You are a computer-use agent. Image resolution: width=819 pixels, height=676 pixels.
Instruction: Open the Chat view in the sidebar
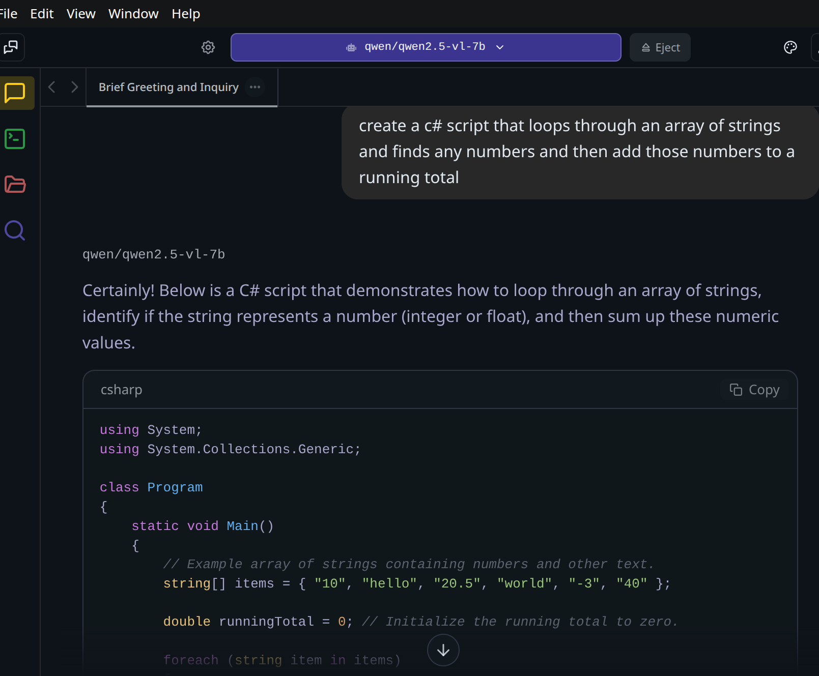point(15,93)
